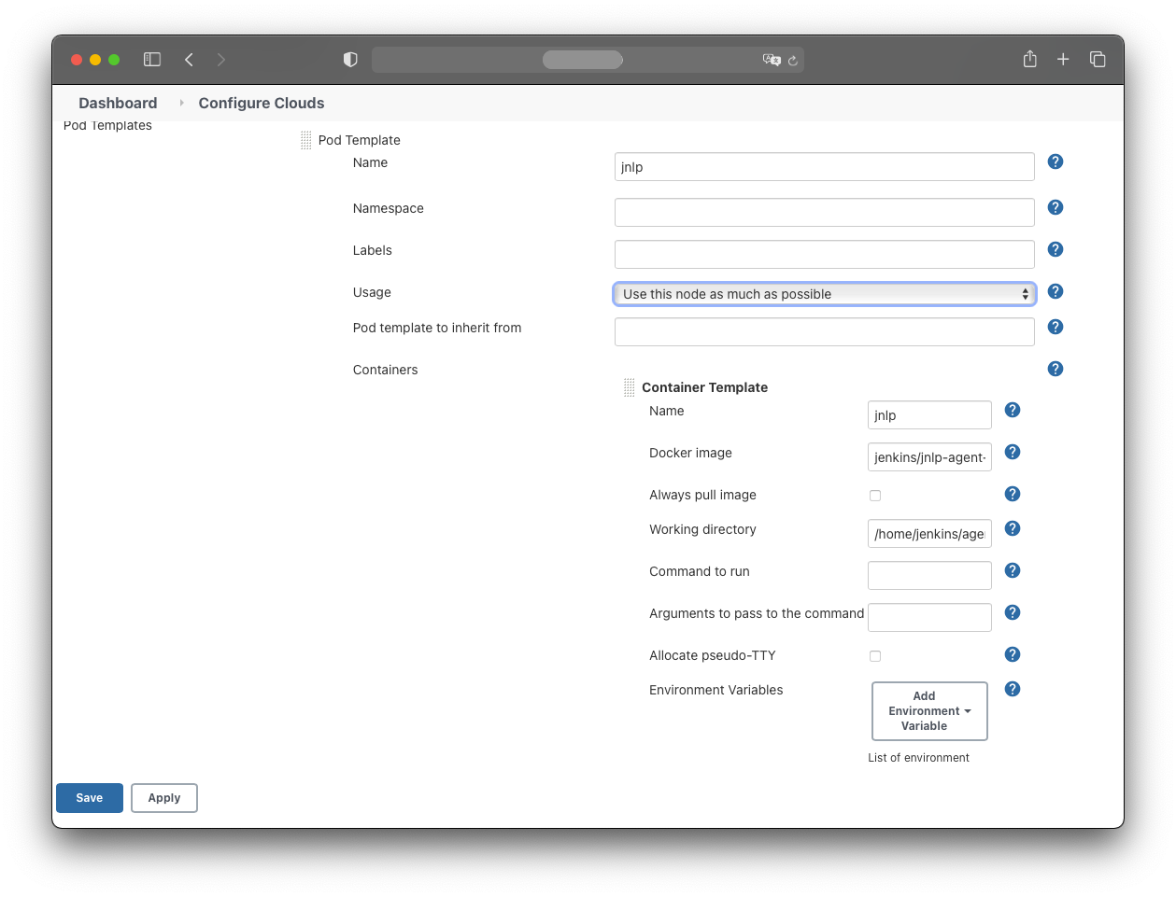Click the Pod Template drag handle

click(x=305, y=141)
